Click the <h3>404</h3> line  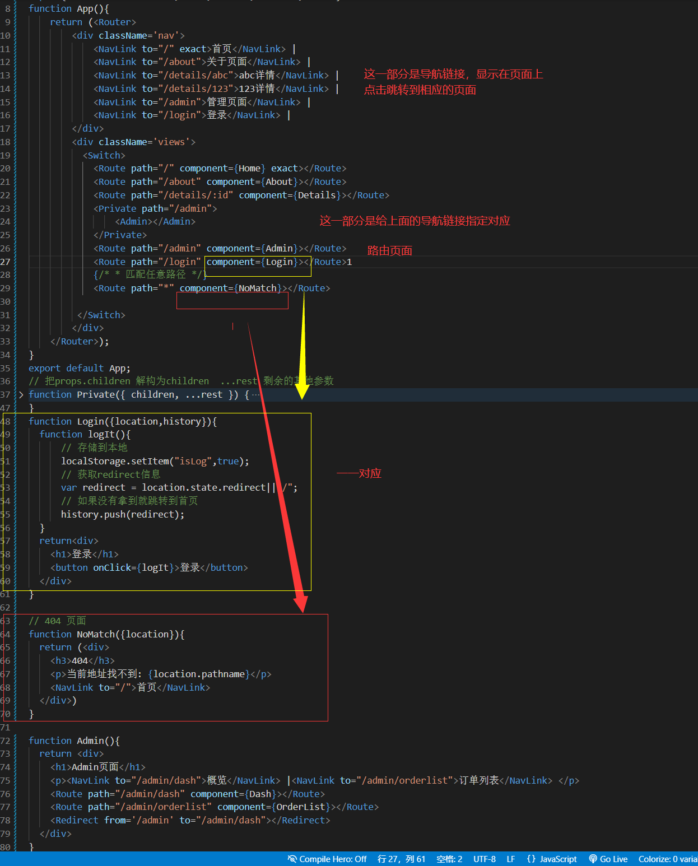(x=82, y=660)
